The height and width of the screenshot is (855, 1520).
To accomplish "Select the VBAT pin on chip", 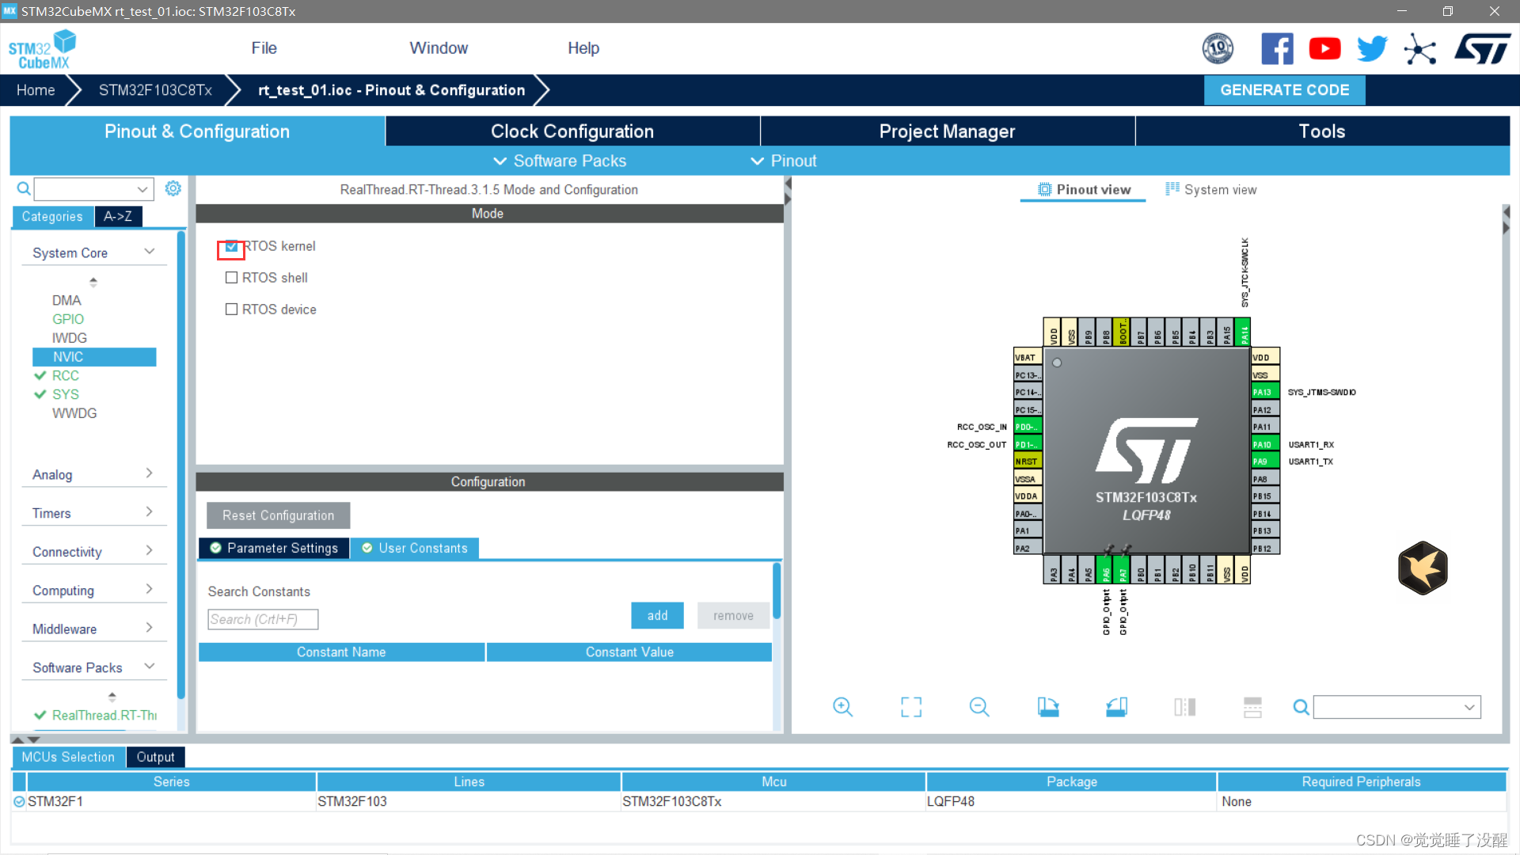I will (x=1028, y=357).
